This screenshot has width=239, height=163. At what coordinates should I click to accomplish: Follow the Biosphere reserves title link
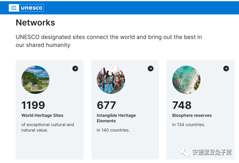[192, 115]
